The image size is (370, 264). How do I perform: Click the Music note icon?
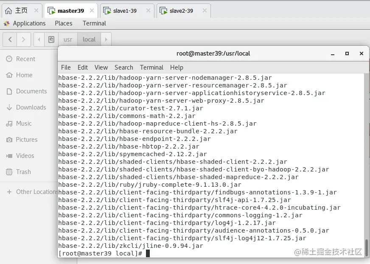(x=9, y=124)
